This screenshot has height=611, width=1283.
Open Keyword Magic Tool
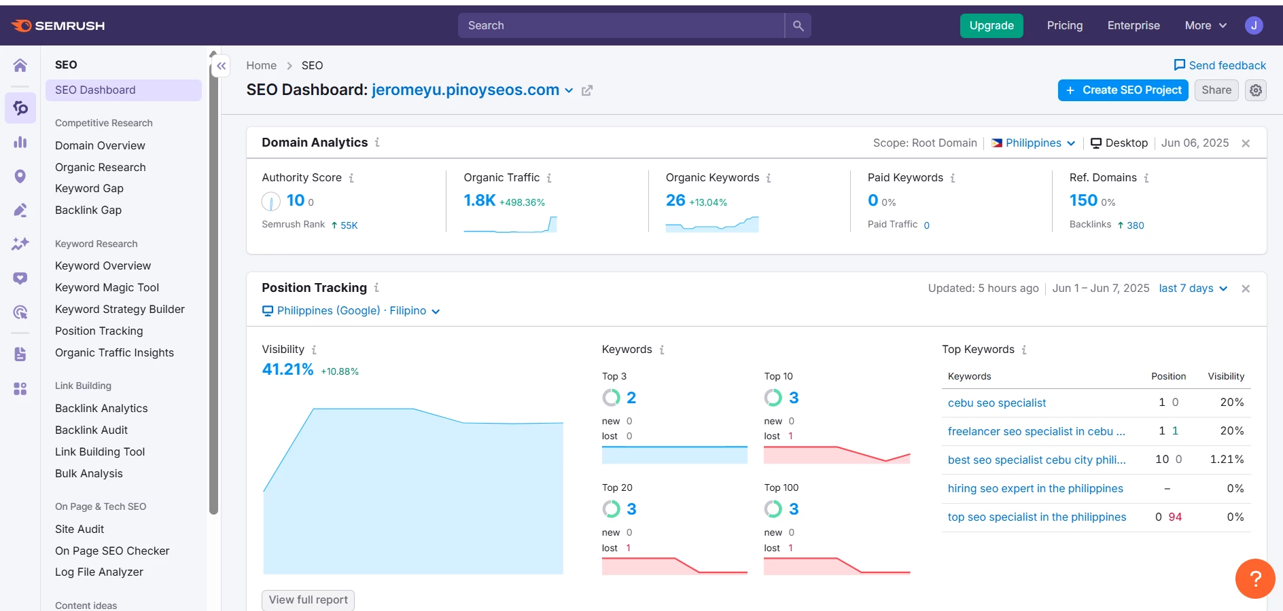[x=107, y=288]
